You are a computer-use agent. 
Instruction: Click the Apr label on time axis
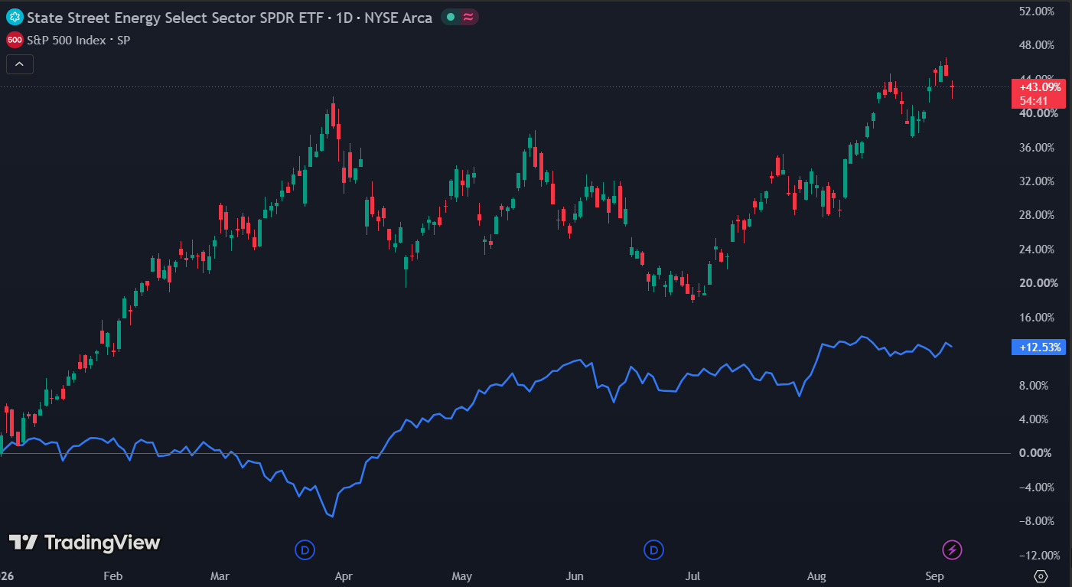[344, 576]
